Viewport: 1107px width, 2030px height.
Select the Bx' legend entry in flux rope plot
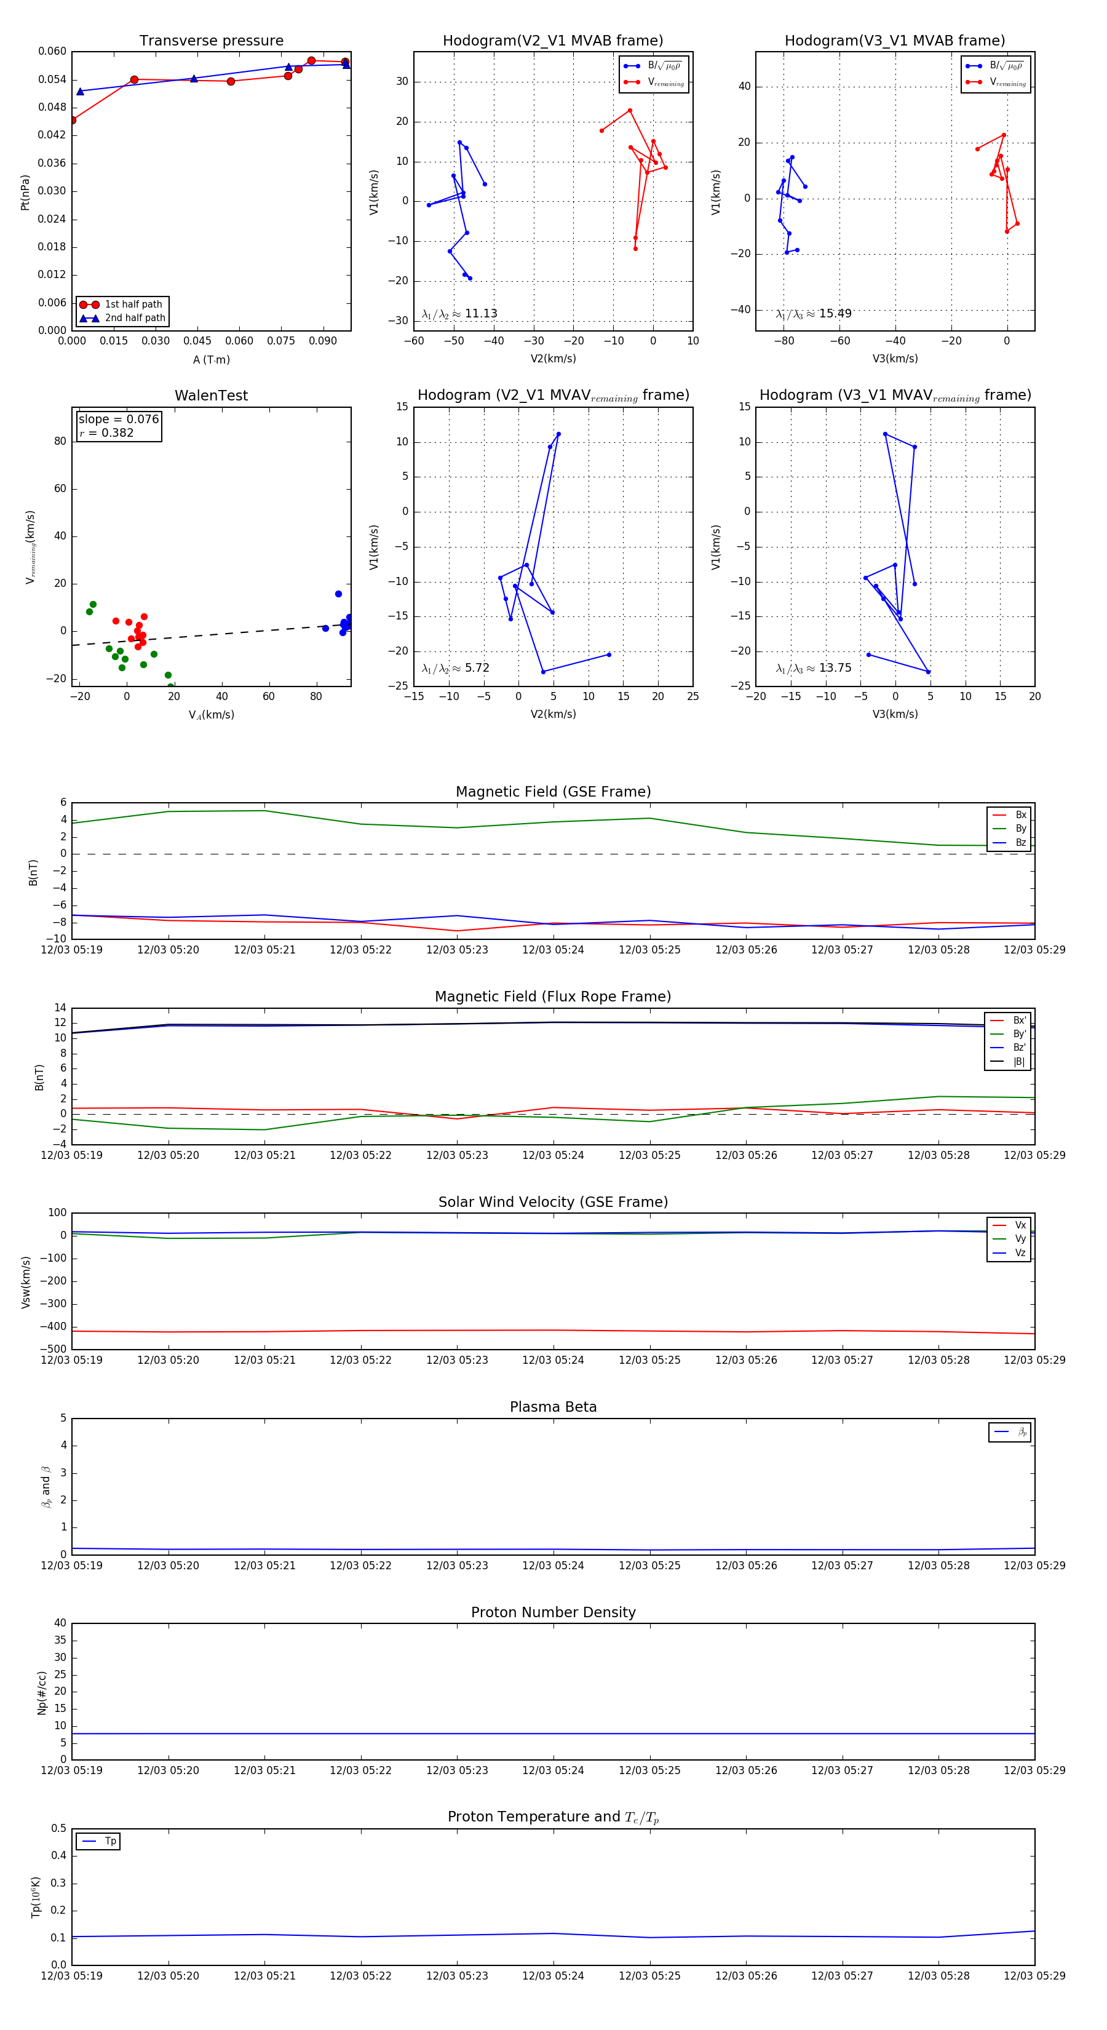(x=1009, y=1020)
